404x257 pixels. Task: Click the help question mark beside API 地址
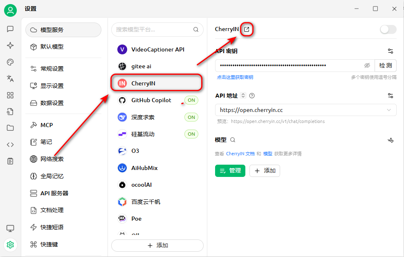252,96
